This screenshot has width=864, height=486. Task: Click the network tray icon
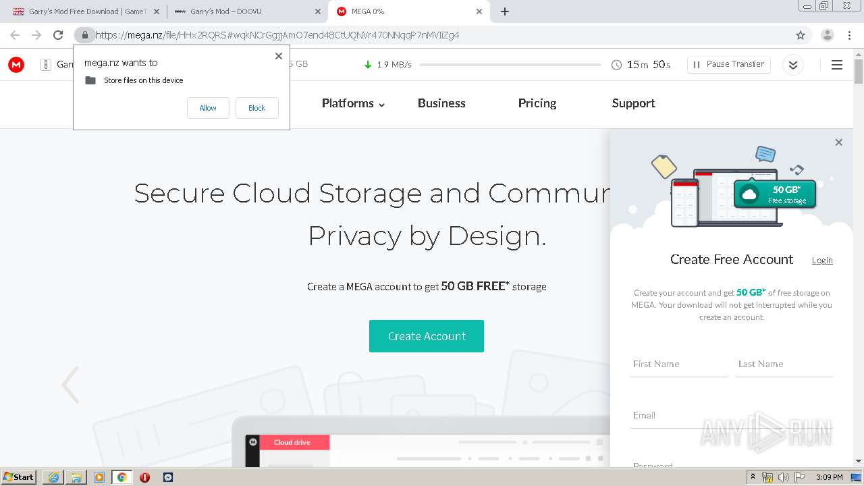click(767, 477)
